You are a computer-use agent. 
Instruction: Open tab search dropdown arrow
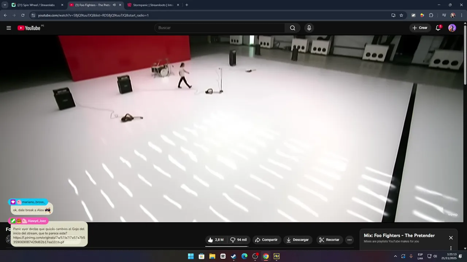[5, 5]
